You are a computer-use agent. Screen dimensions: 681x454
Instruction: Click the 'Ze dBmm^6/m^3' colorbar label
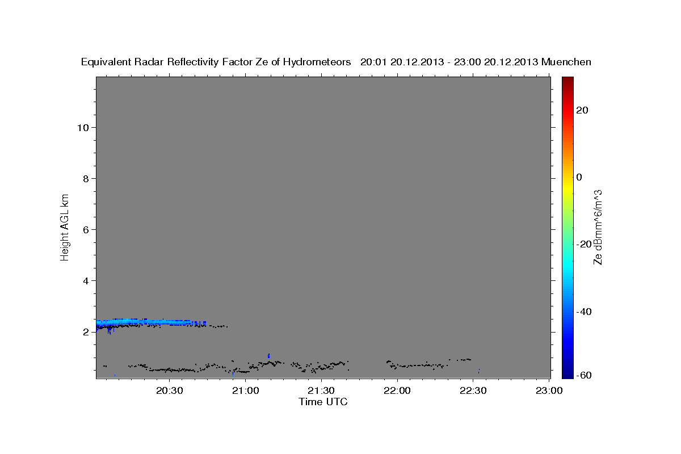coord(598,227)
